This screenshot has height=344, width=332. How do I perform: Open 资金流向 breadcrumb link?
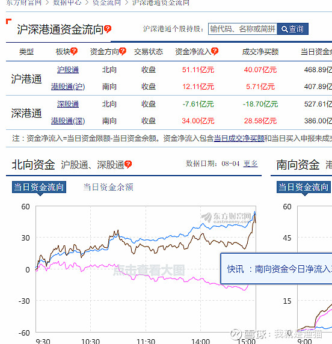[106, 2]
